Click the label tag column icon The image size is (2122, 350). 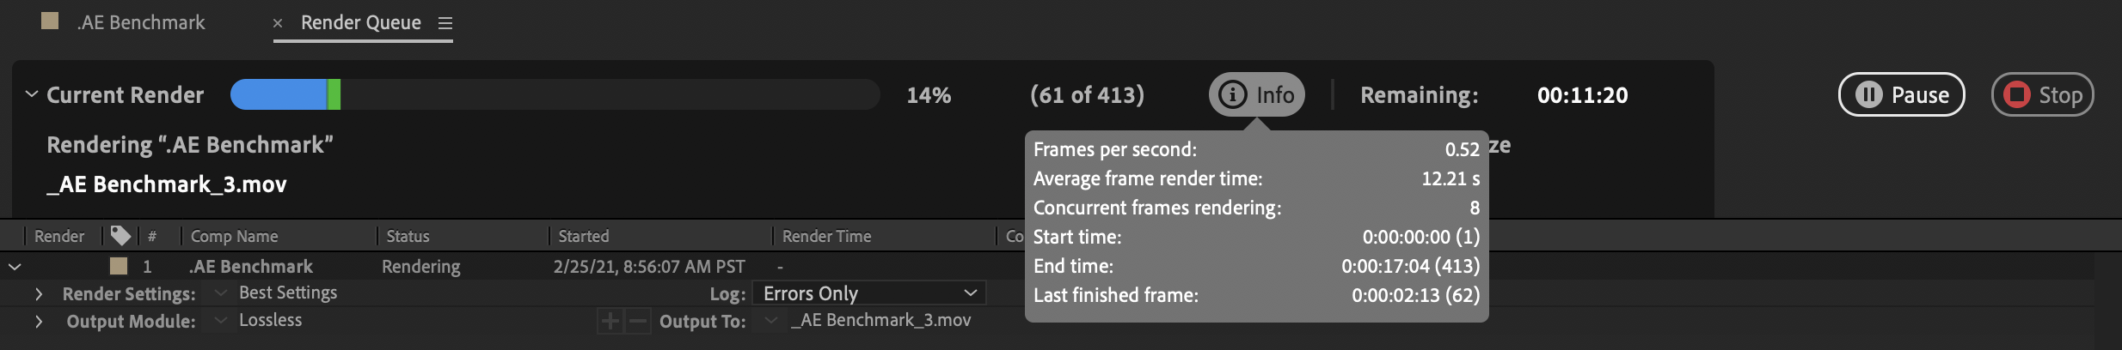click(121, 236)
